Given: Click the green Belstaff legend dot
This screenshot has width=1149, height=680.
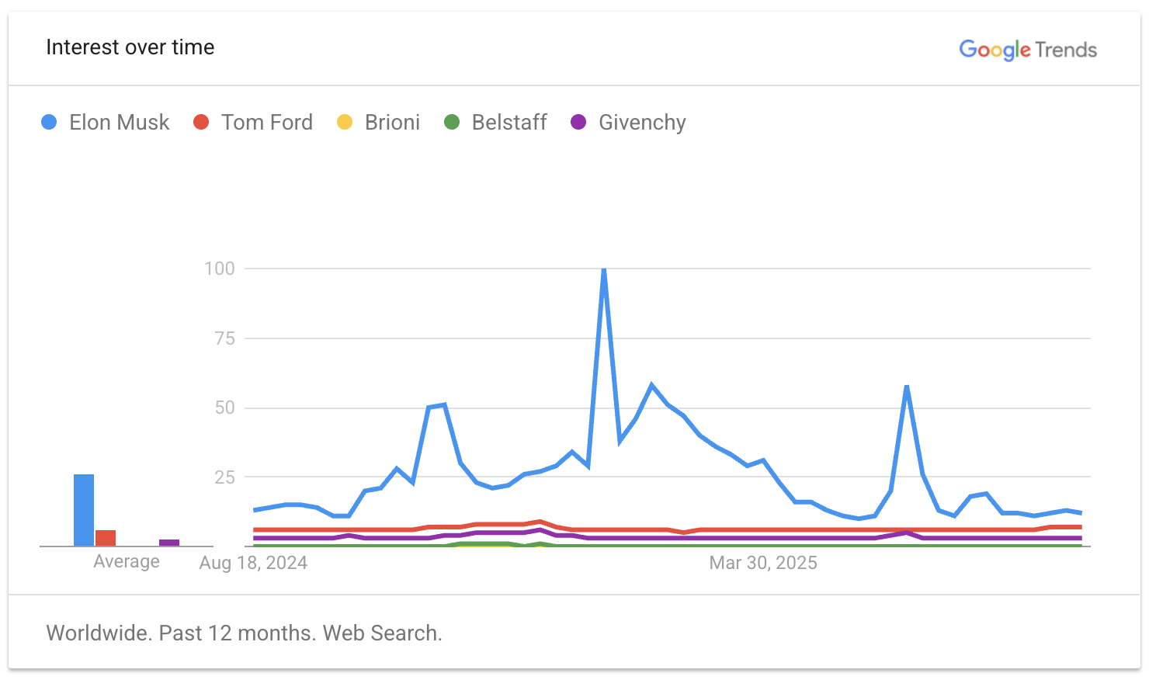Looking at the screenshot, I should tap(452, 123).
